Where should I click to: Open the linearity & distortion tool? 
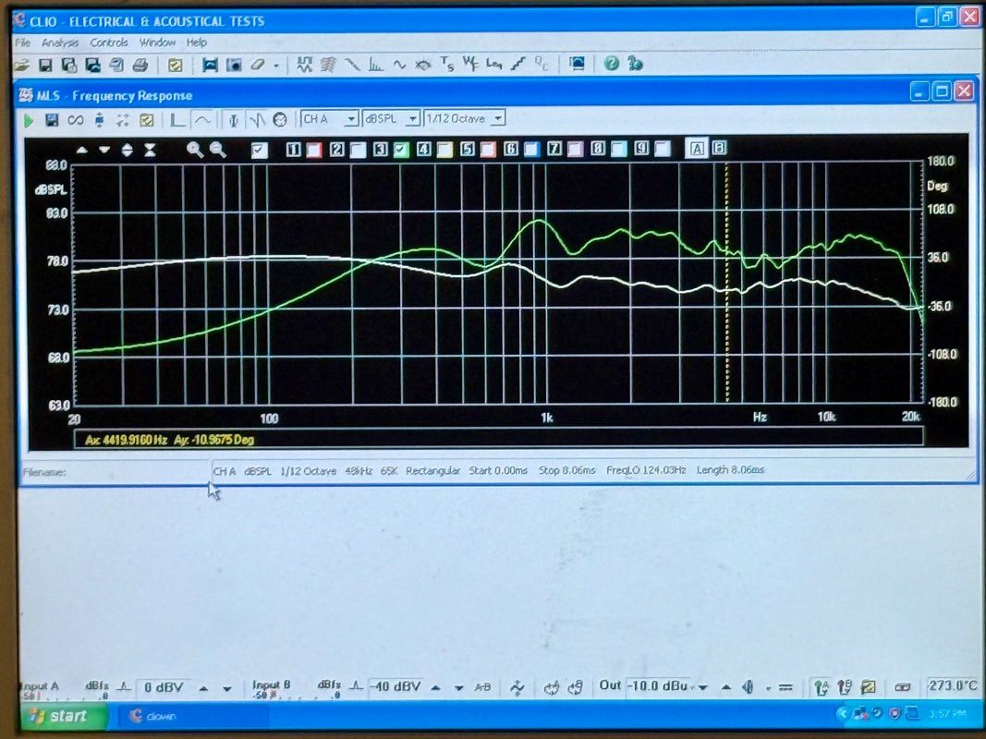[x=517, y=64]
